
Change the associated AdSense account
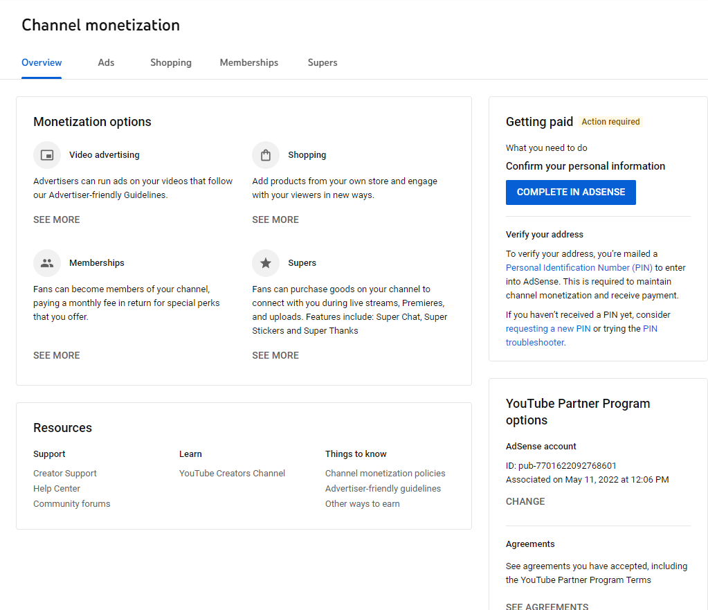[525, 501]
